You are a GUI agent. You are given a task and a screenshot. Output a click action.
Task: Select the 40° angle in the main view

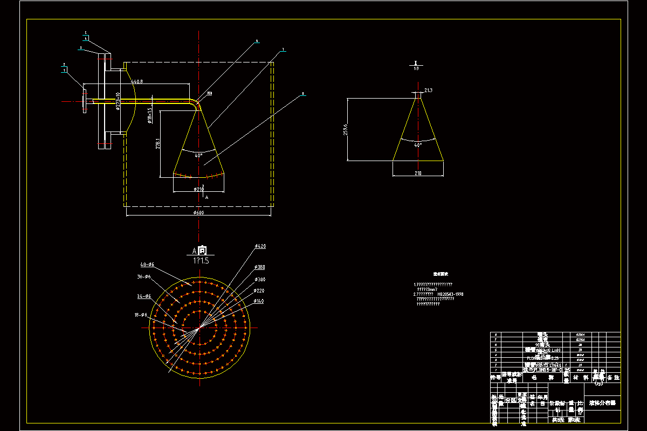(x=198, y=155)
